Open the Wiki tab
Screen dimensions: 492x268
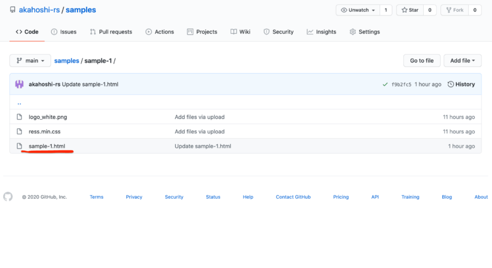tap(240, 32)
